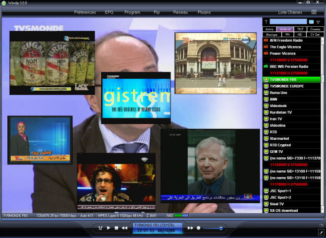Screen dimensions: 326x238
Task: Click TV icon of Kurdistan TV
Action: [266, 113]
